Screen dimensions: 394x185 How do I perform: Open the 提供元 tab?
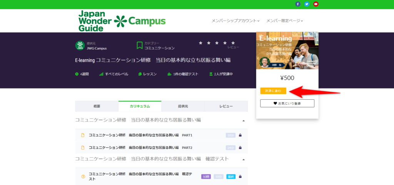183,106
